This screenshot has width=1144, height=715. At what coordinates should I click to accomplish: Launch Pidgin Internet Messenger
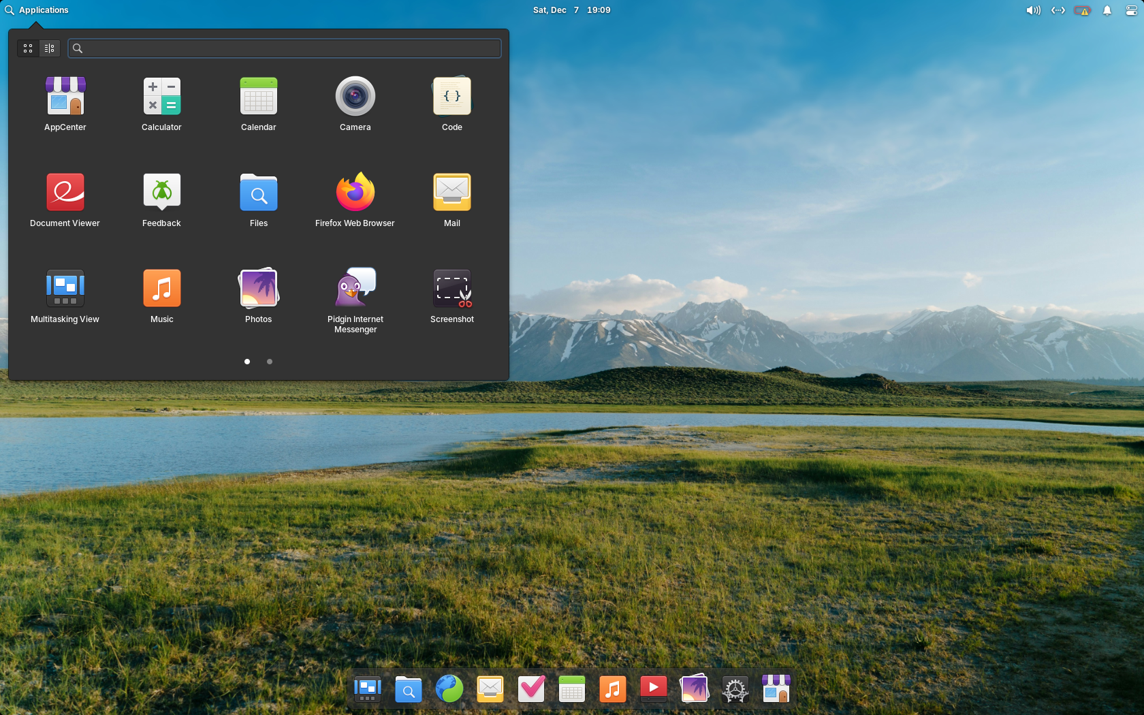355,300
